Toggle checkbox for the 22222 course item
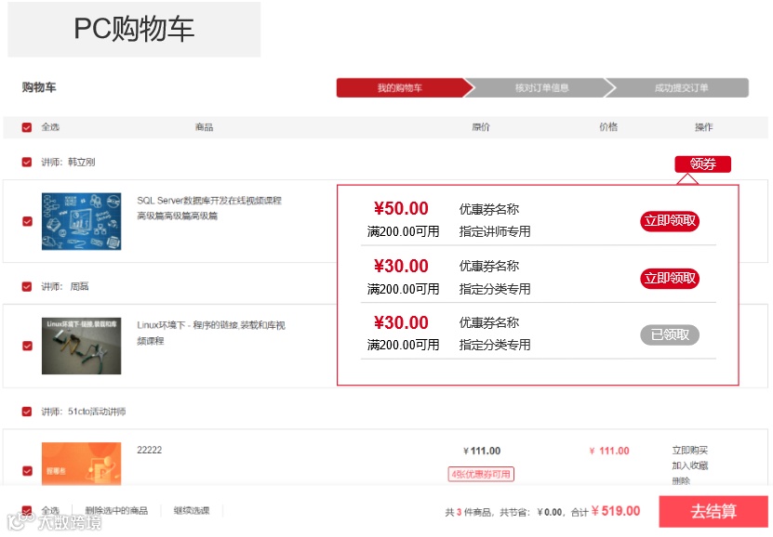 (x=27, y=470)
